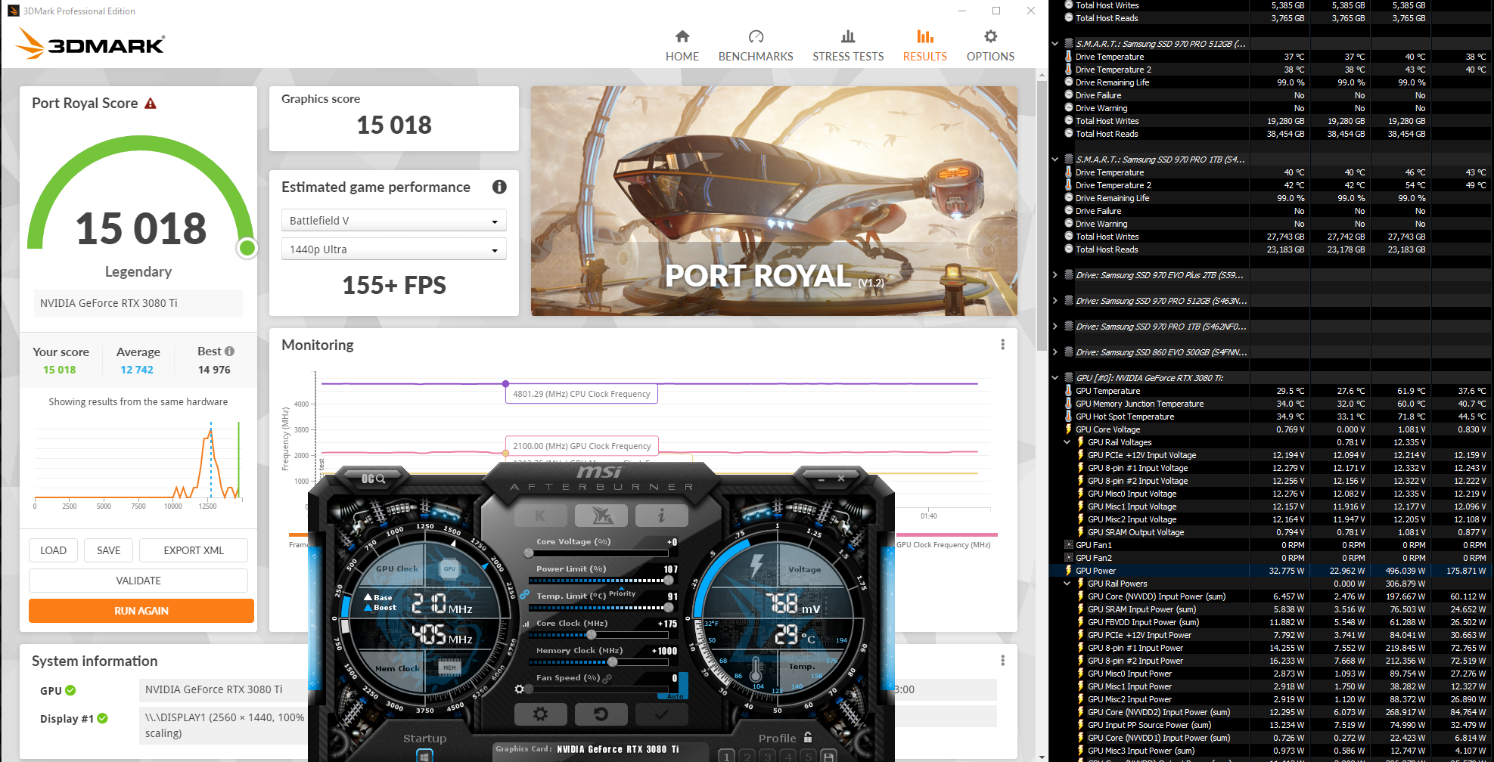Click the Best score info icon

(x=229, y=352)
